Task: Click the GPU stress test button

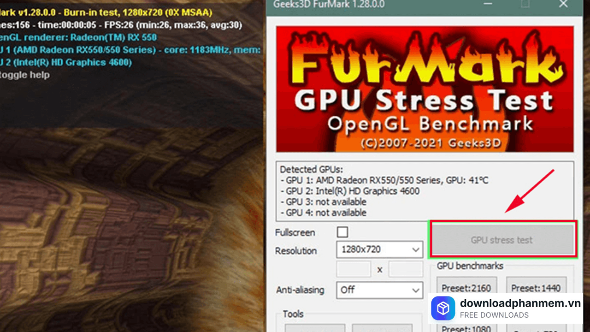Action: click(501, 239)
